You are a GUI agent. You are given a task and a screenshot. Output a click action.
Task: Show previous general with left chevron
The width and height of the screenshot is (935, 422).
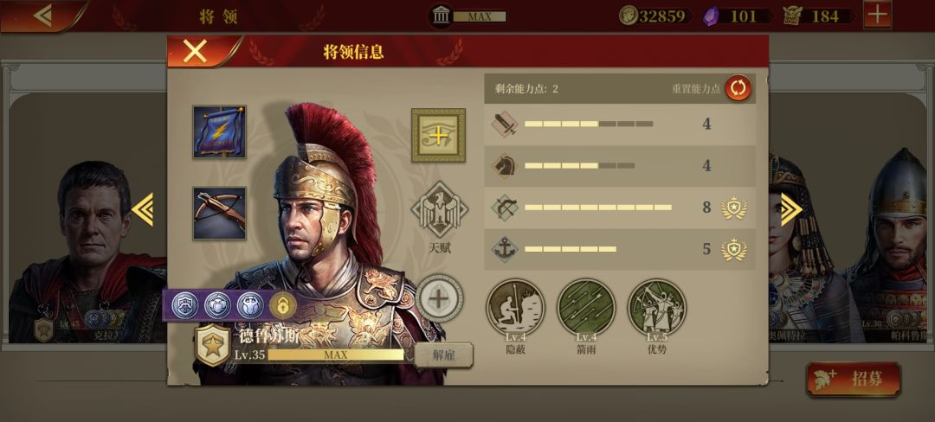143,209
